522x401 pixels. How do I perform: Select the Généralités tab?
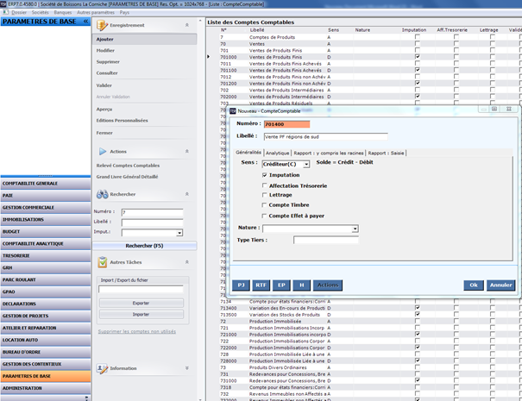pos(248,153)
